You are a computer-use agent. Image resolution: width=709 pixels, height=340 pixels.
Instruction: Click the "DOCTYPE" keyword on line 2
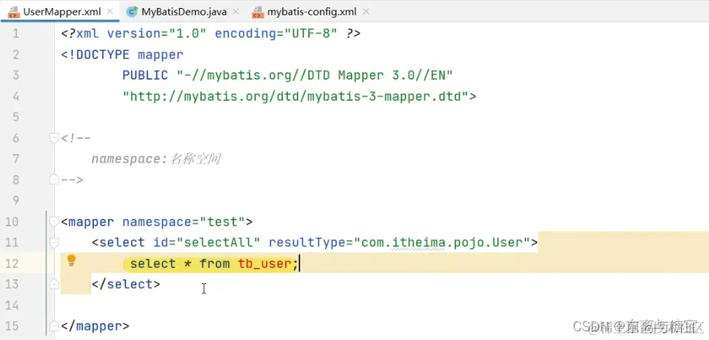click(103, 55)
